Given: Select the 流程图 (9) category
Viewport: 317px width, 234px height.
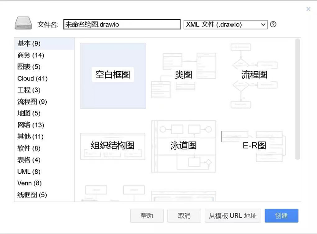Looking at the screenshot, I should tap(44, 102).
